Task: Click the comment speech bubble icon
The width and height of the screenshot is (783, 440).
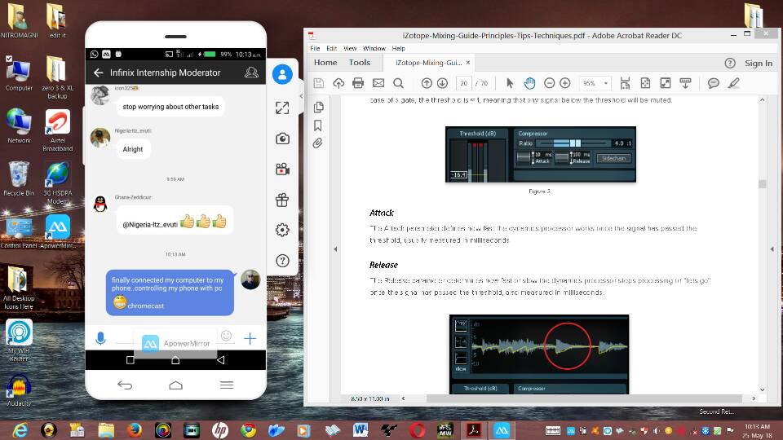Action: point(714,83)
